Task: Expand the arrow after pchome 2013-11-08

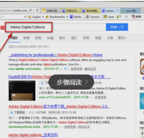Action: (60, 127)
